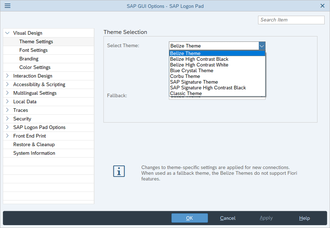Expand the Multilingual Settings node
The image size is (330, 228).
coord(8,93)
